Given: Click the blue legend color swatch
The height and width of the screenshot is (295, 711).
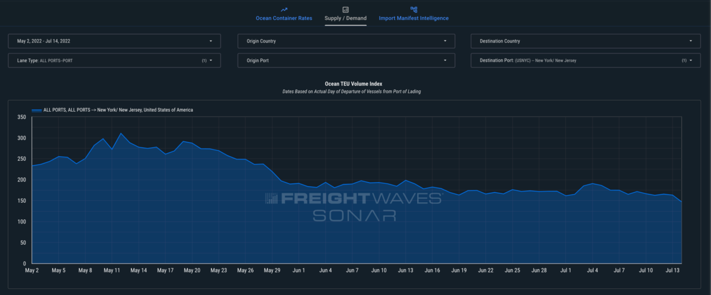Looking at the screenshot, I should point(37,110).
